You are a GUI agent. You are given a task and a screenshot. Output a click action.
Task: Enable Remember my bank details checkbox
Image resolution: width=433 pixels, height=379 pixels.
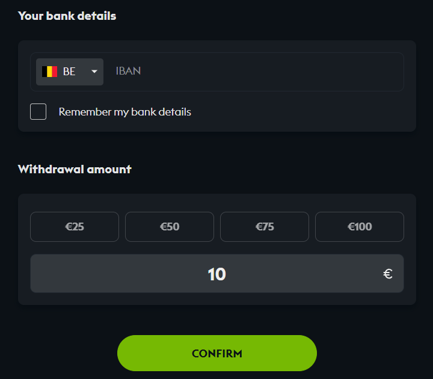(x=38, y=111)
